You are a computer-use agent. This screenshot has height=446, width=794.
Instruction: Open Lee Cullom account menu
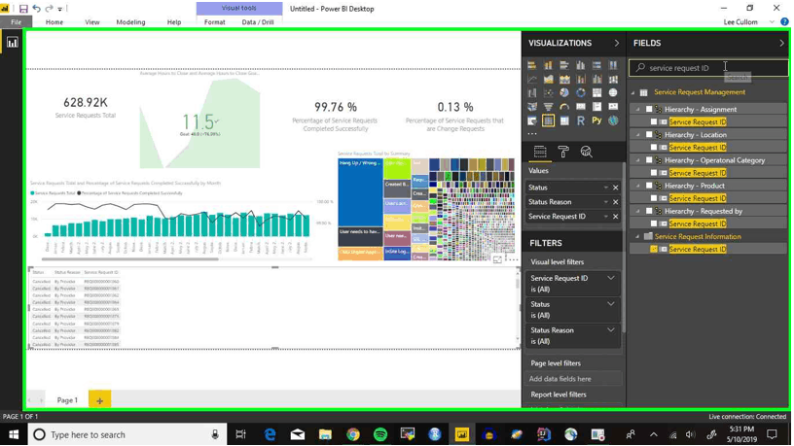(749, 22)
